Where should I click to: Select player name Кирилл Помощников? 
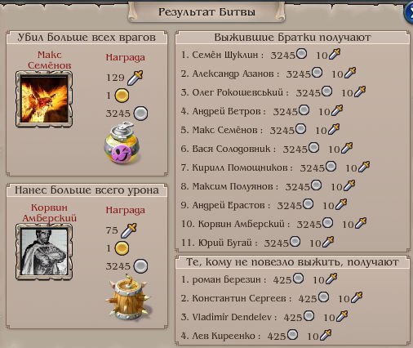point(240,167)
